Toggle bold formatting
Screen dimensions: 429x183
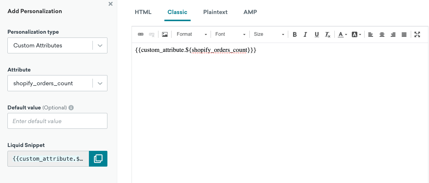tap(295, 34)
